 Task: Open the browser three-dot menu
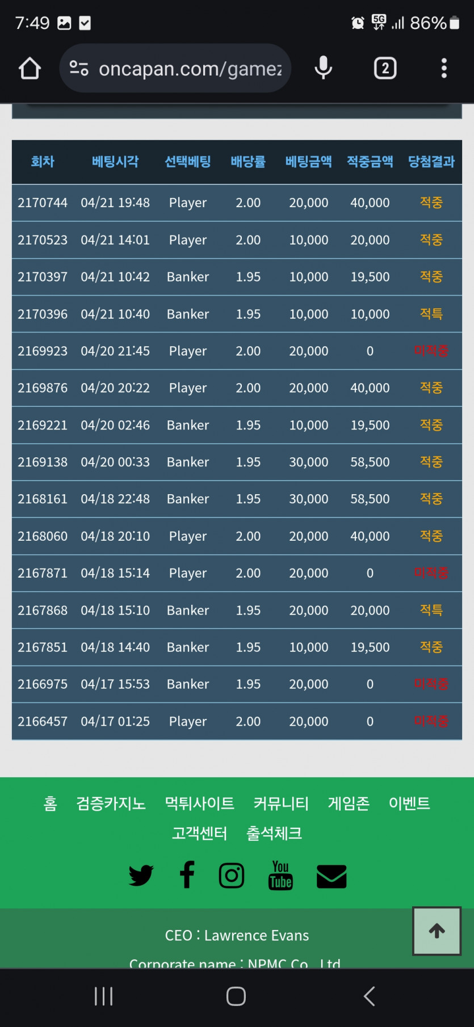[444, 69]
